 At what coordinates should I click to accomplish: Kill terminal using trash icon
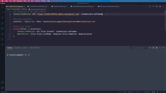[x=157, y=48]
